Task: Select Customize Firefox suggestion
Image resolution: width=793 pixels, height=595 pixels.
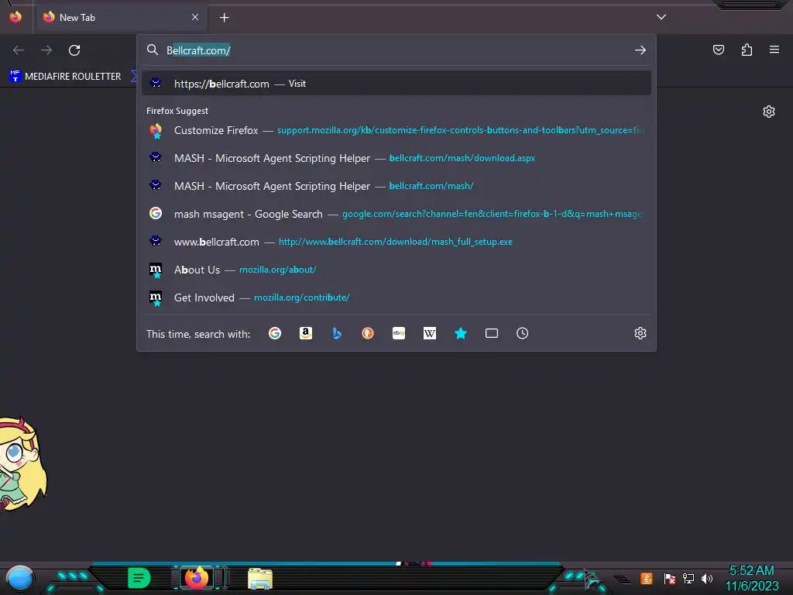Action: 396,130
